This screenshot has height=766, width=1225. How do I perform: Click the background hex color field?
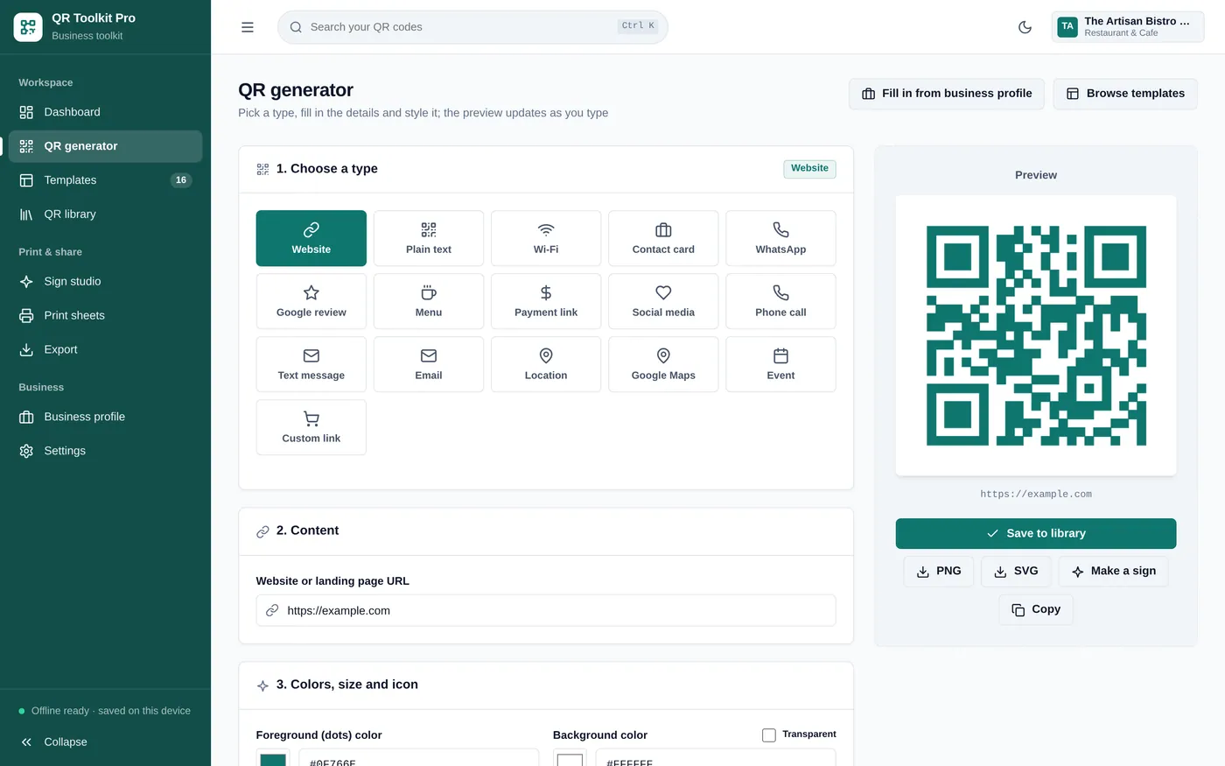(716, 758)
